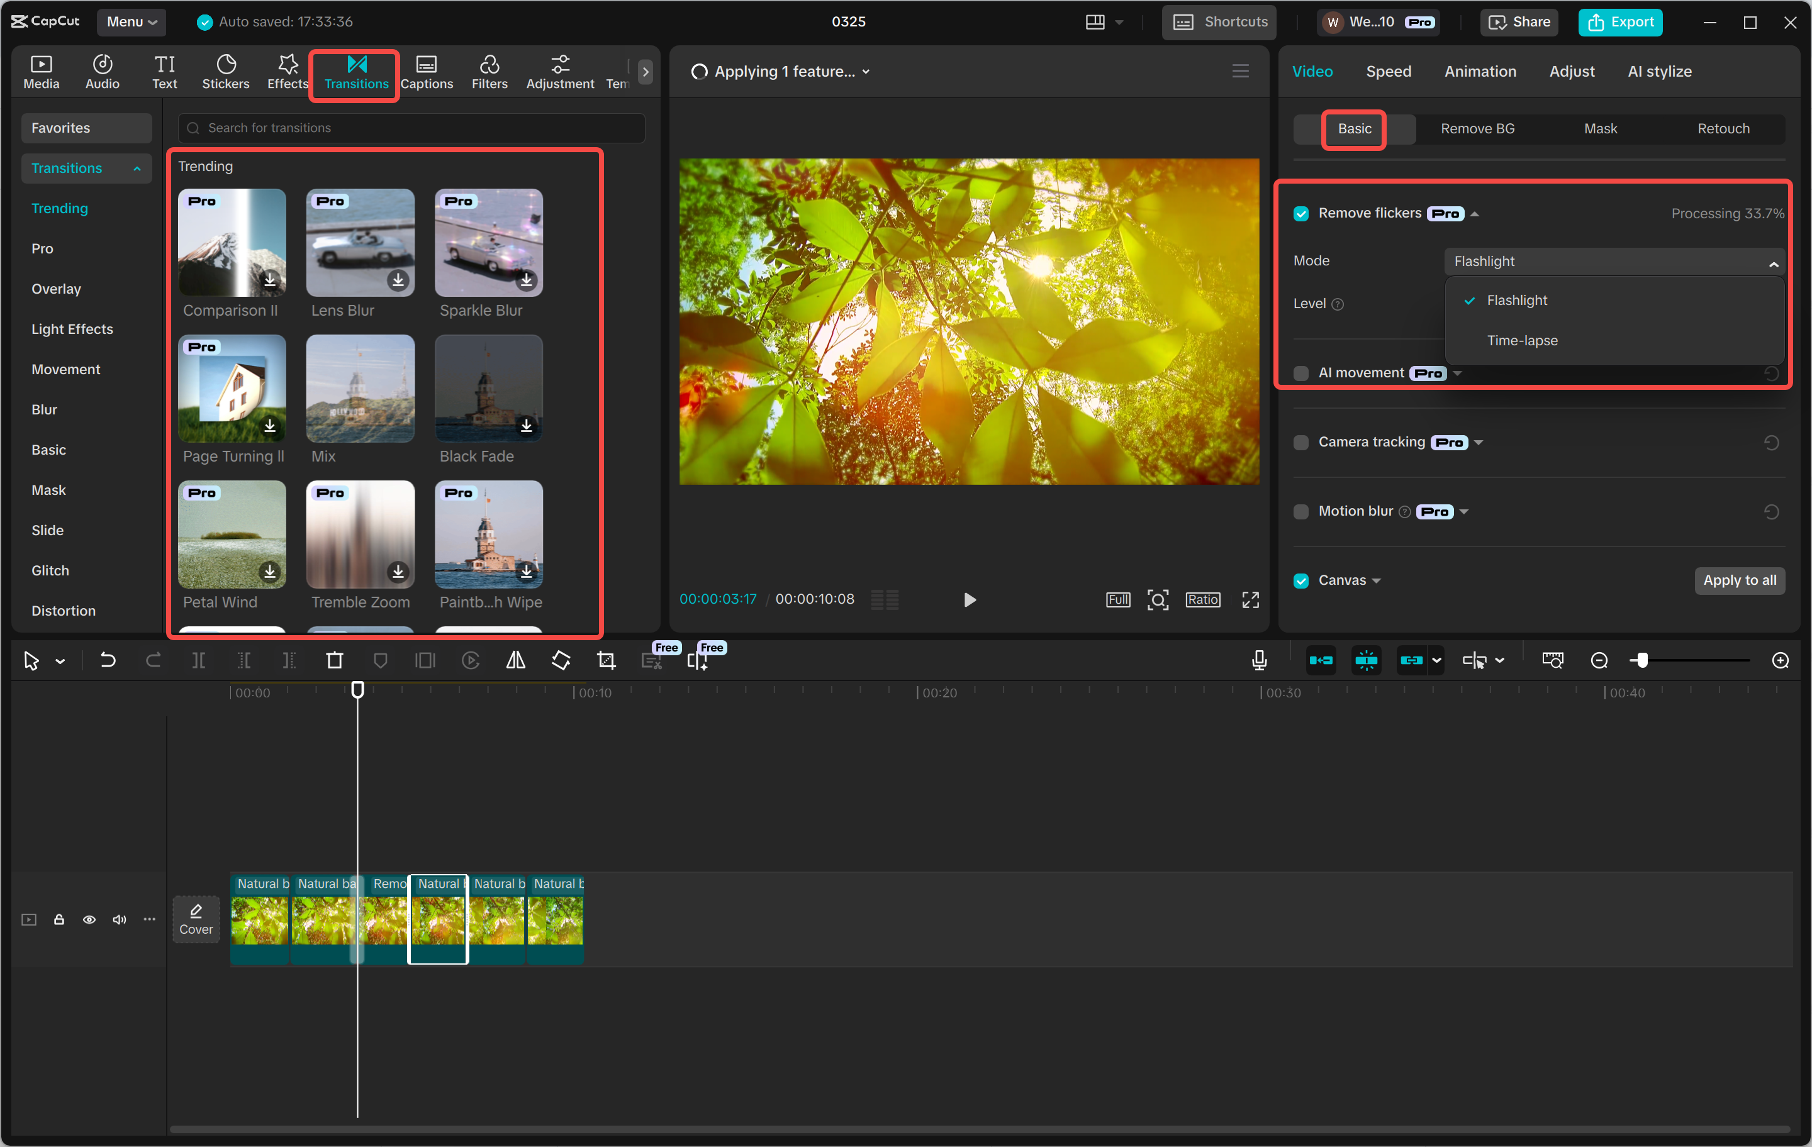Image resolution: width=1812 pixels, height=1147 pixels.
Task: Enable the Motion blur checkbox
Action: click(x=1301, y=511)
